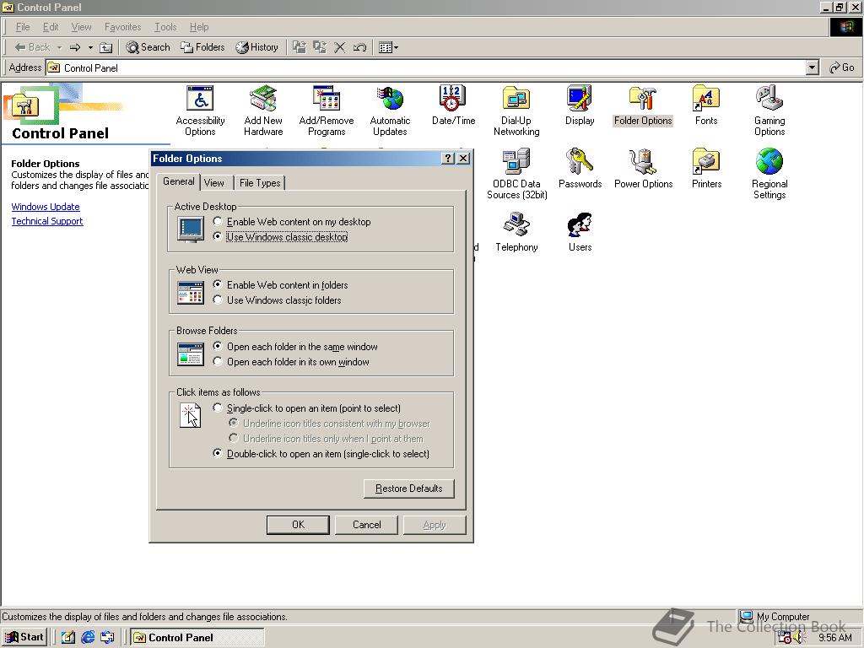Image resolution: width=864 pixels, height=648 pixels.
Task: Open the Views toolbar dropdown
Action: [x=388, y=47]
